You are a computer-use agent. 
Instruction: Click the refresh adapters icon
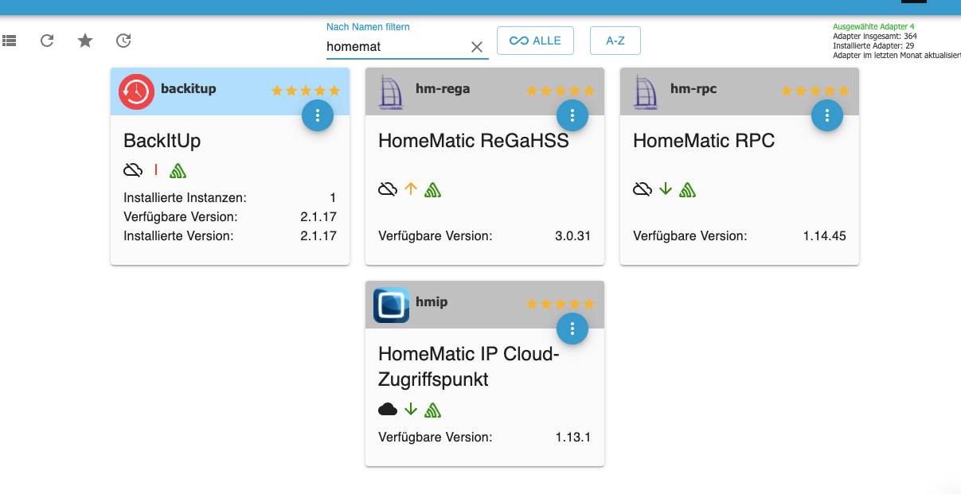47,40
